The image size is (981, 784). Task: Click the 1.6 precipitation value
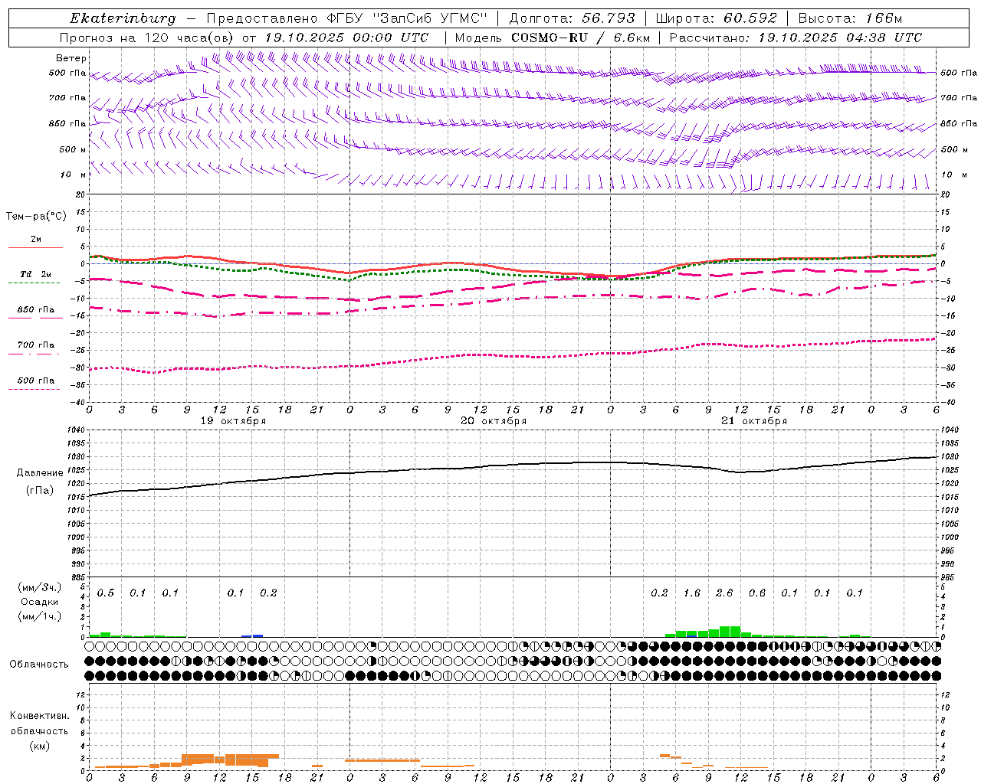coord(692,593)
